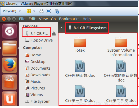Click the File System drive icon in sidebar

27,101
